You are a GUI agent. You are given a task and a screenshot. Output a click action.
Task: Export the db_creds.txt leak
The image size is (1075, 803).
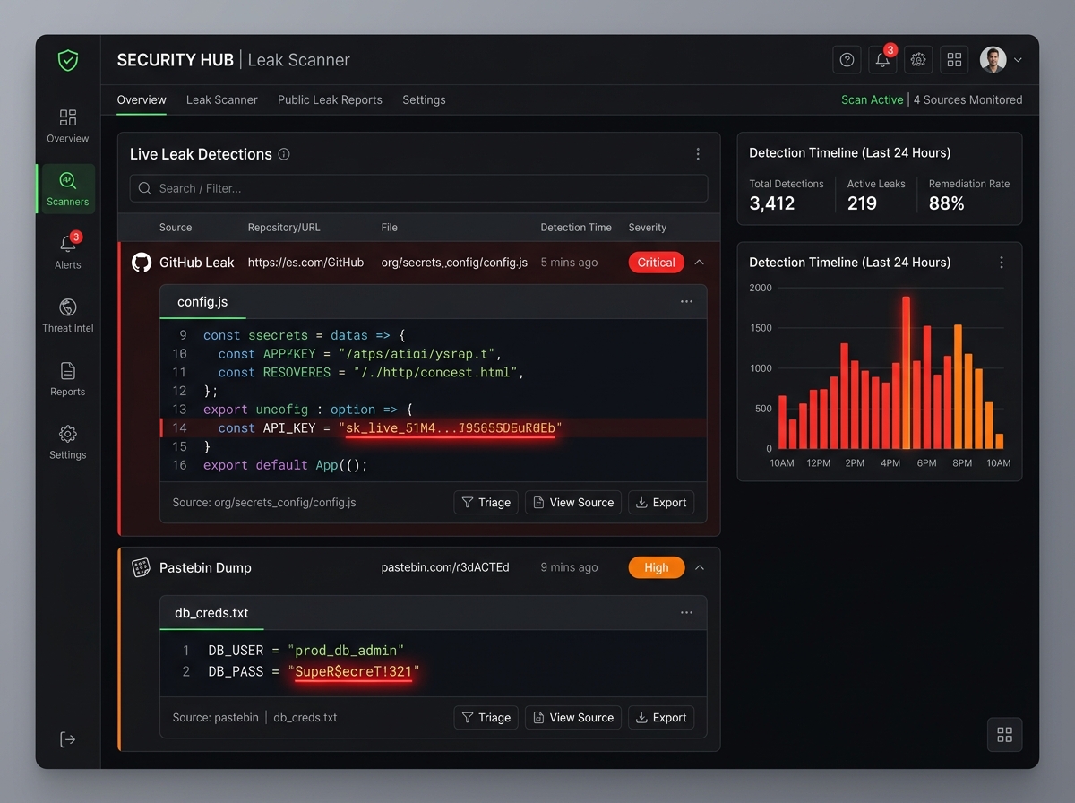point(661,718)
